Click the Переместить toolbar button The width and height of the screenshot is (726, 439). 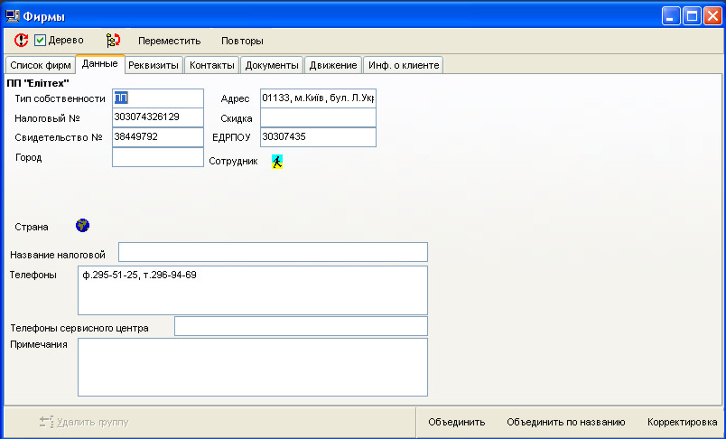click(x=169, y=41)
